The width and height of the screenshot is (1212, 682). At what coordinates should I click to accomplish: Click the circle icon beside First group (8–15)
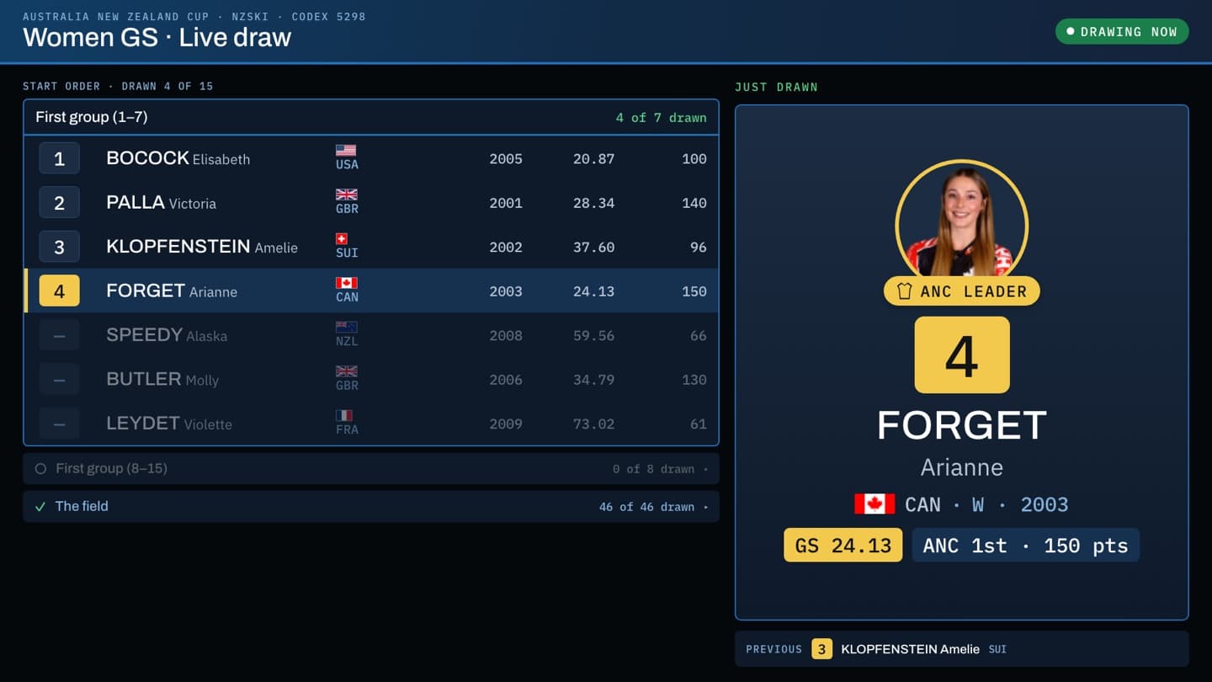tap(40, 468)
